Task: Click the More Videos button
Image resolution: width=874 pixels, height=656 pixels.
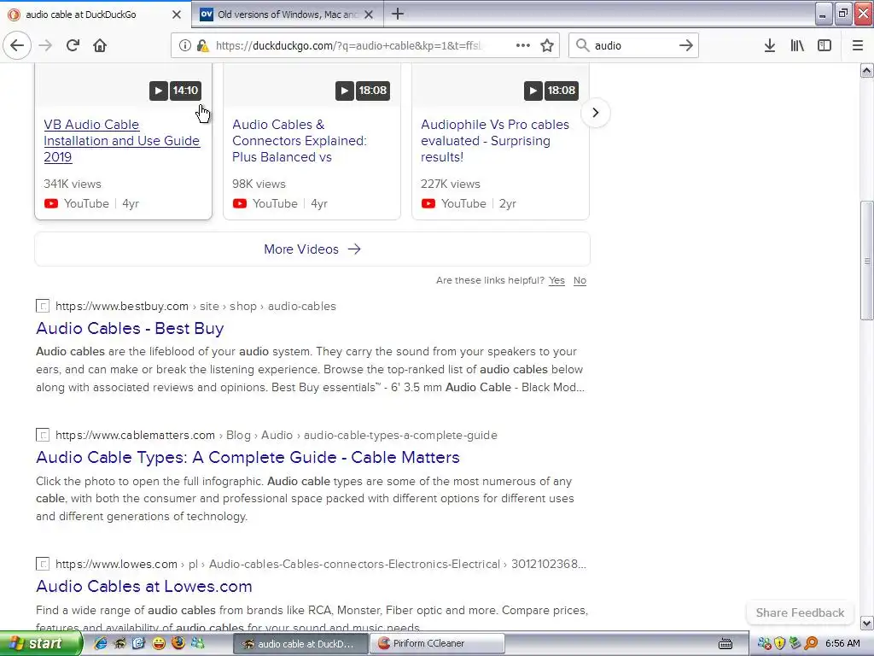Action: [x=312, y=249]
